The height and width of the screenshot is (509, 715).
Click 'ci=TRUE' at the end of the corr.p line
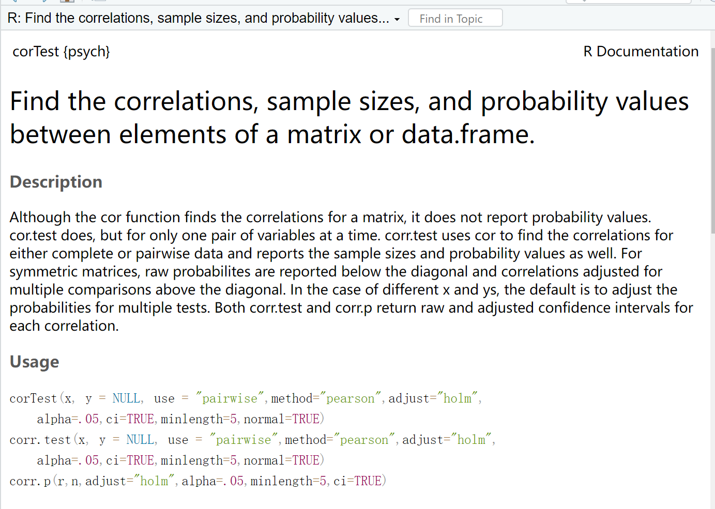(x=357, y=481)
